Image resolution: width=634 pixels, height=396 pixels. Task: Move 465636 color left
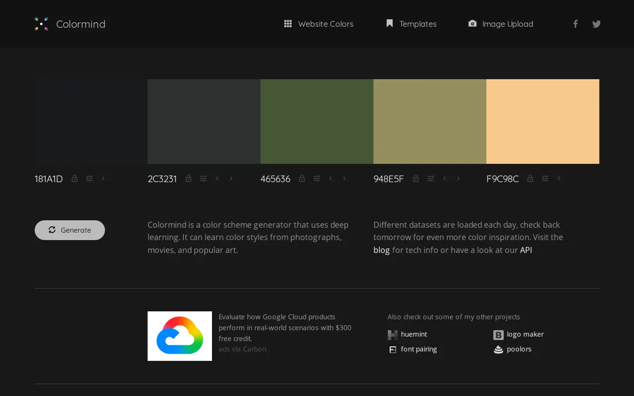330,179
